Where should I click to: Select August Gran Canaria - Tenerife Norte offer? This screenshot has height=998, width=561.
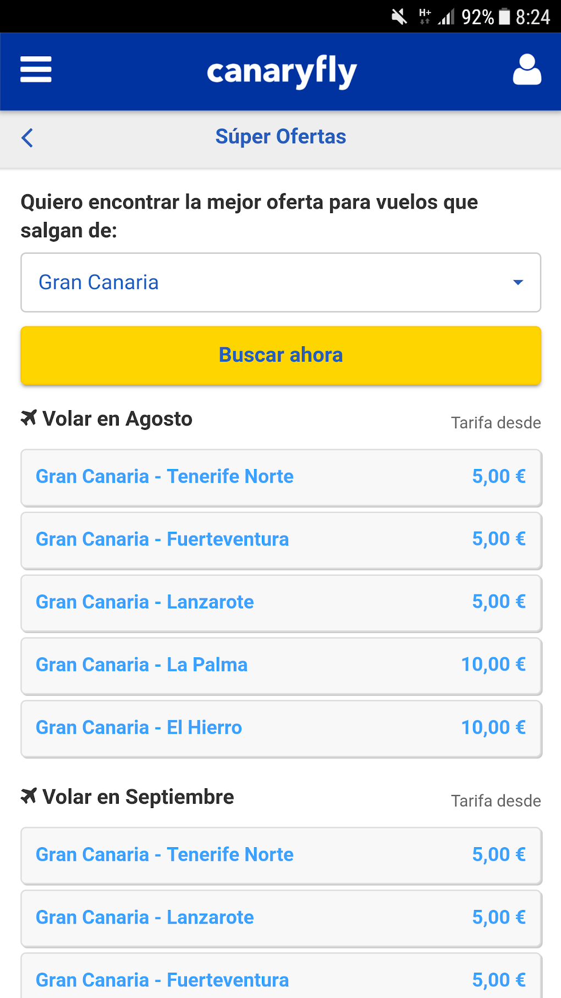point(280,477)
